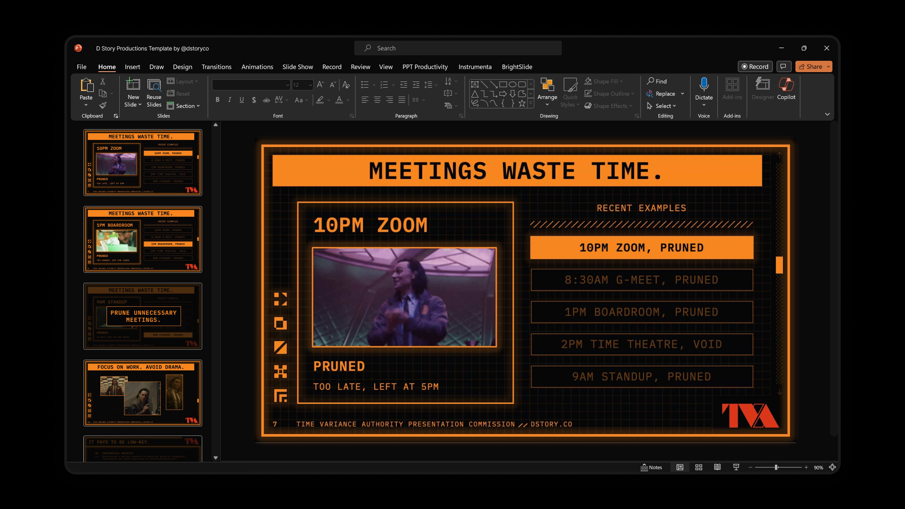Open the font size dropdown
The height and width of the screenshot is (509, 905).
(x=310, y=85)
